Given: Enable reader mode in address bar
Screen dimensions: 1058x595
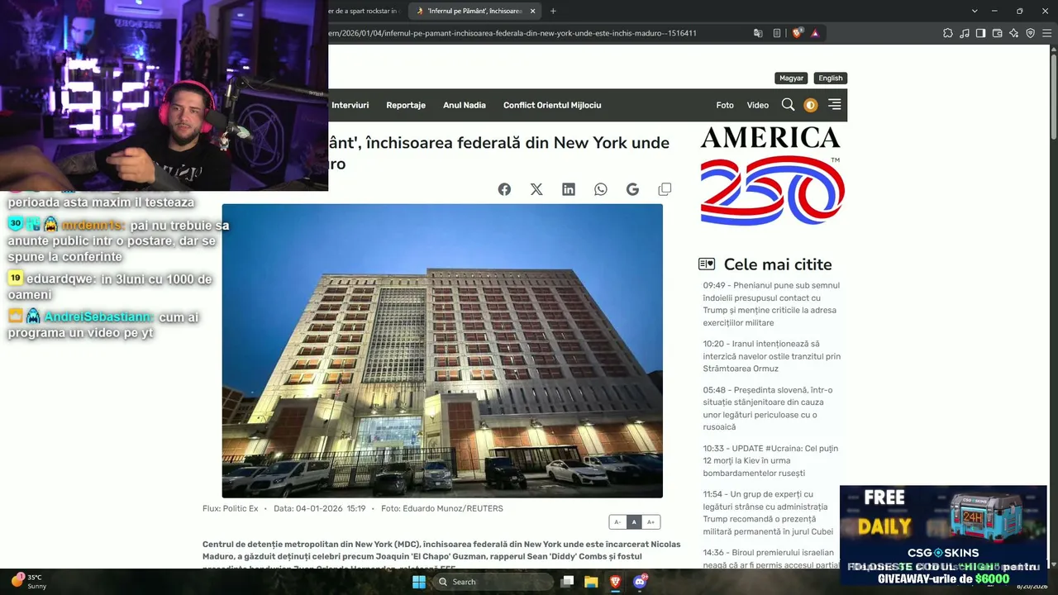Looking at the screenshot, I should pos(777,33).
